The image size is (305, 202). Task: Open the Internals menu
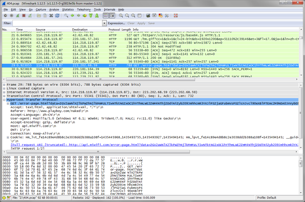(x=110, y=9)
